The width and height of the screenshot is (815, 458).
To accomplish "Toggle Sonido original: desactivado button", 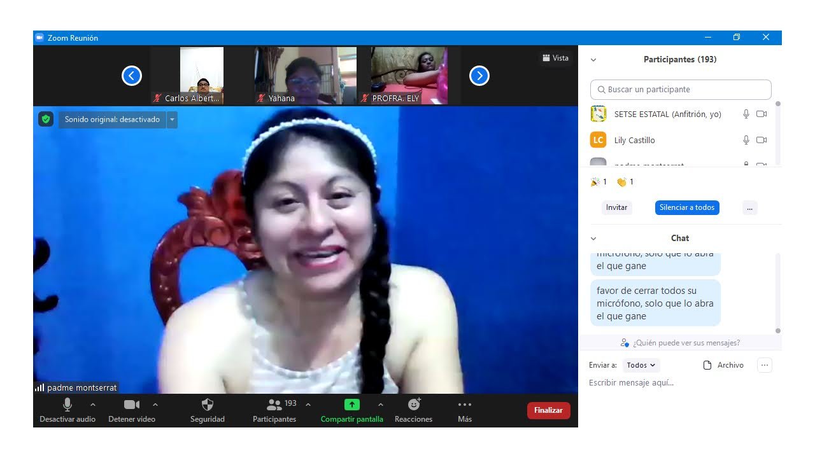I will point(112,120).
